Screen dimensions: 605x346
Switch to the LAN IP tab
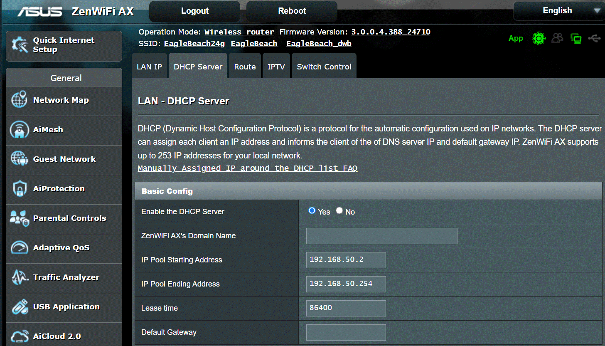(x=150, y=67)
